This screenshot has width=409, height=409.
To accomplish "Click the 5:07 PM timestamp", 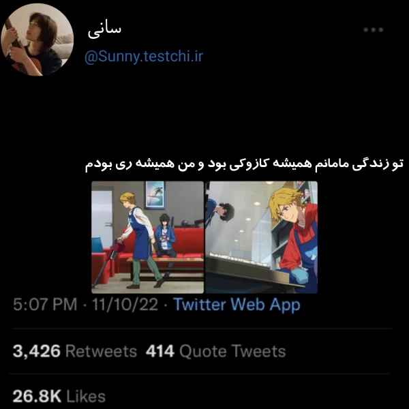I will tap(45, 305).
